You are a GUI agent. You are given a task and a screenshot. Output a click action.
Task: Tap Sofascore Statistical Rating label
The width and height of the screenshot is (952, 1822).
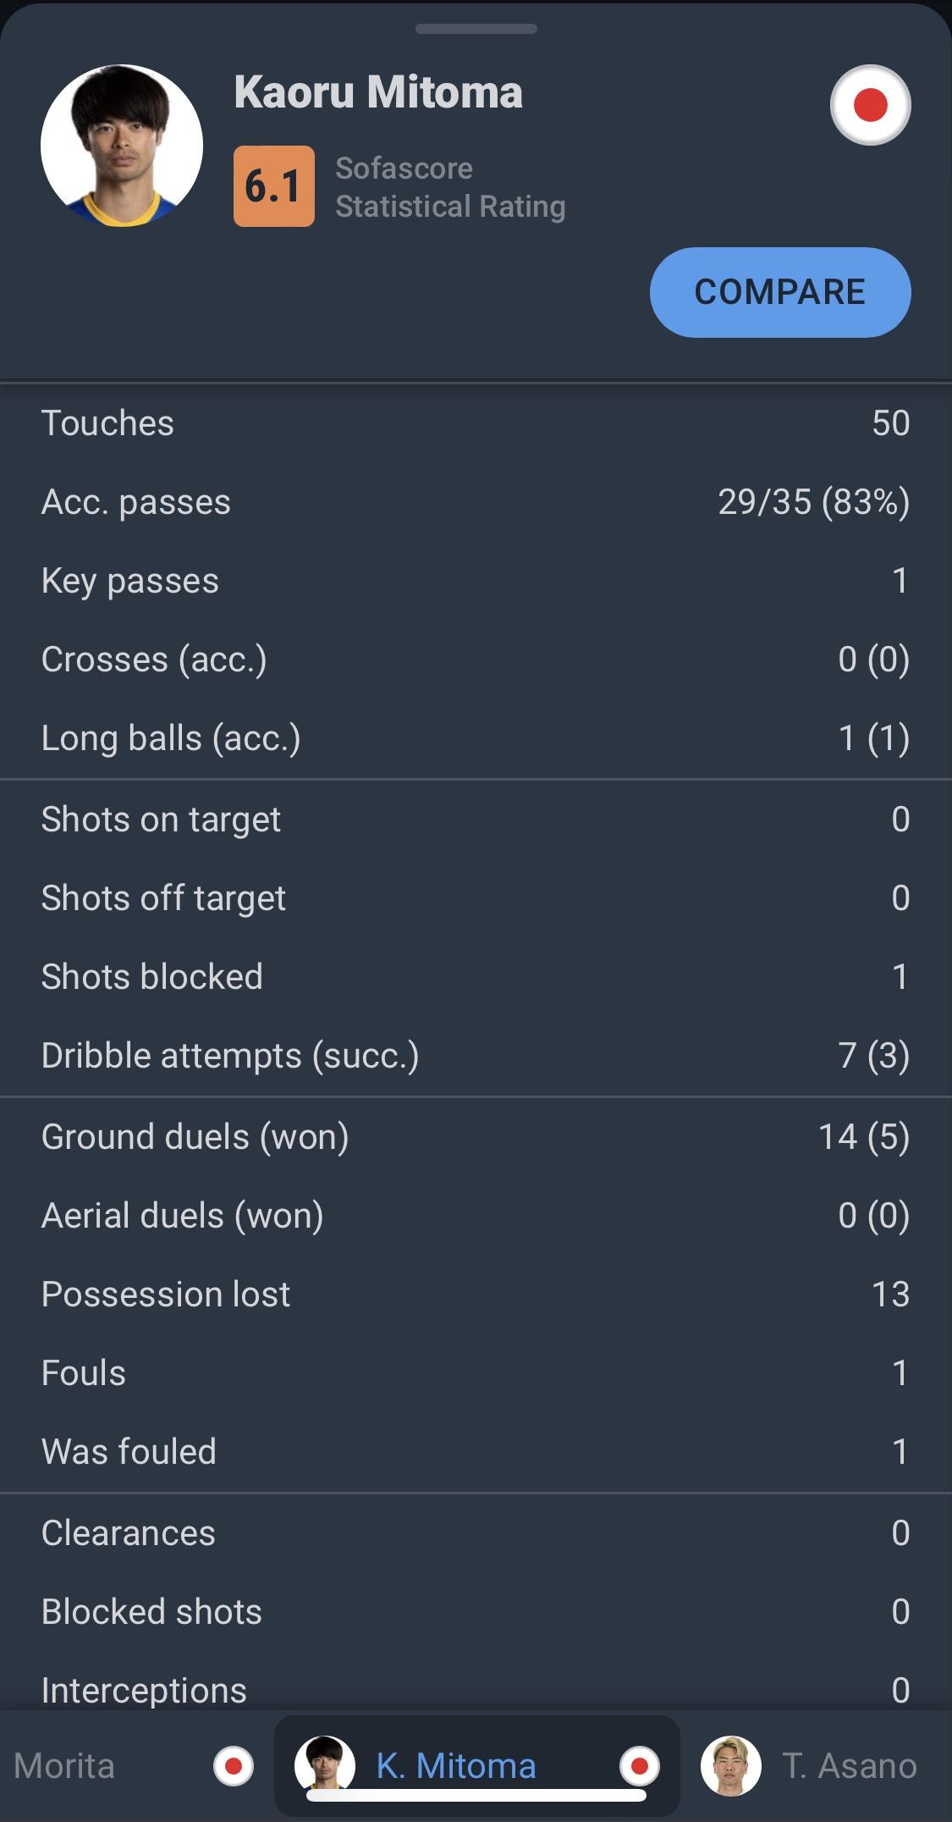(450, 187)
